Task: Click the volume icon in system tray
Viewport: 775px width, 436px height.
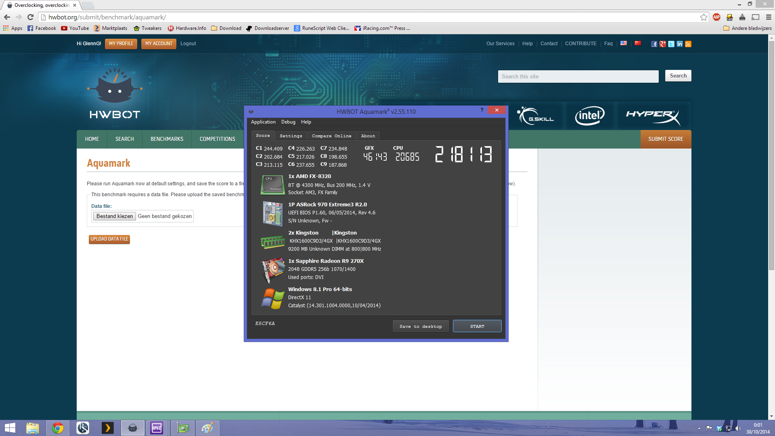Action: coord(738,428)
